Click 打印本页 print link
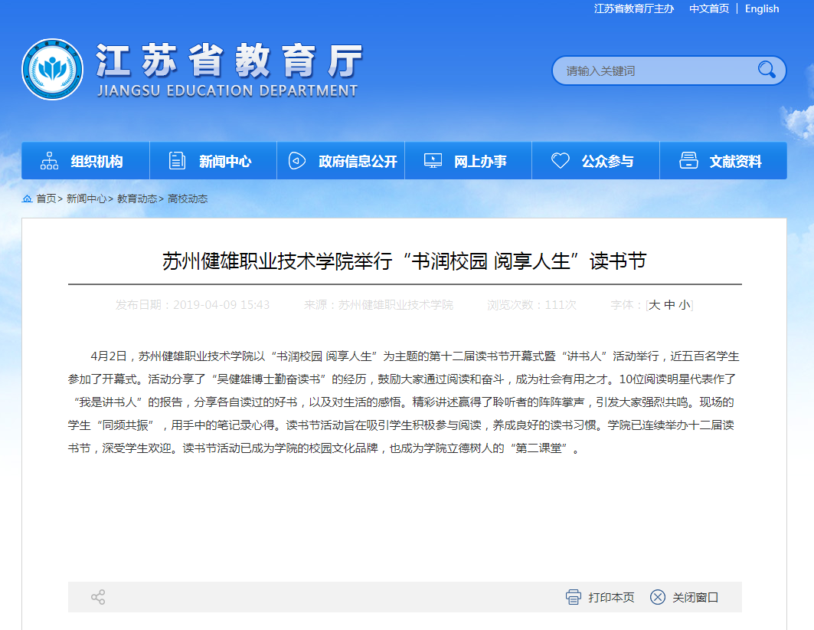The width and height of the screenshot is (814, 630). [x=611, y=597]
